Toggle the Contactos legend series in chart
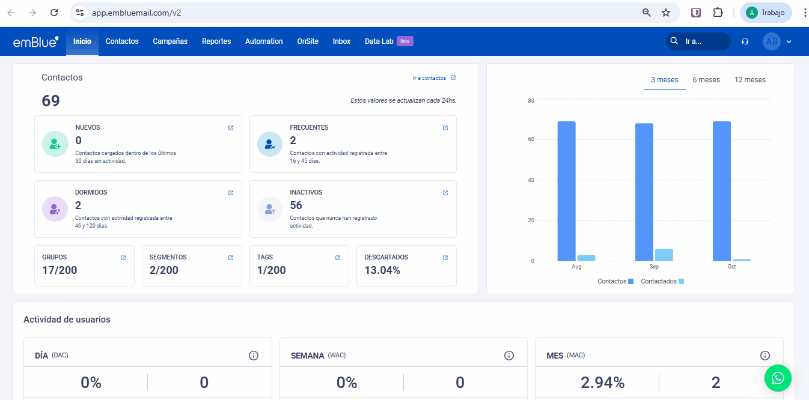 [x=615, y=281]
